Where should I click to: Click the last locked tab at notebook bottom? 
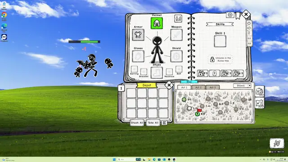pos(238,73)
